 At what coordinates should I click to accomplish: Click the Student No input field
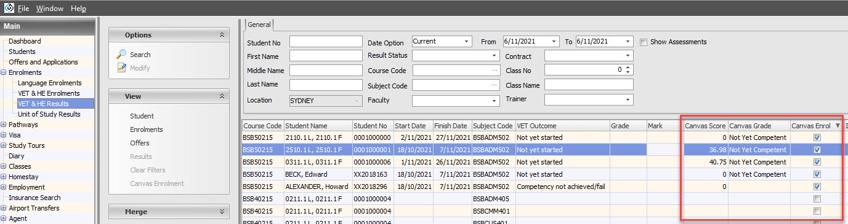click(326, 42)
